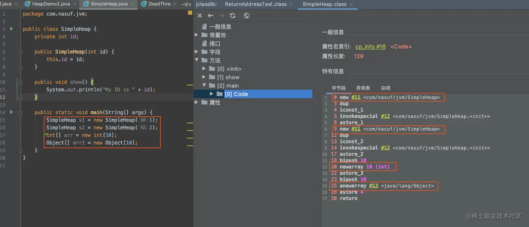Viewport: 529px width, 227px height.
Task: Expand the 字段 tree node arrow
Action: (196, 52)
